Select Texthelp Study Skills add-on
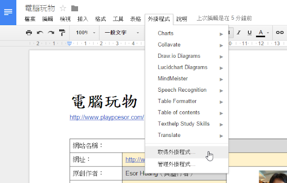Image resolution: width=287 pixels, height=183 pixels. (x=187, y=124)
